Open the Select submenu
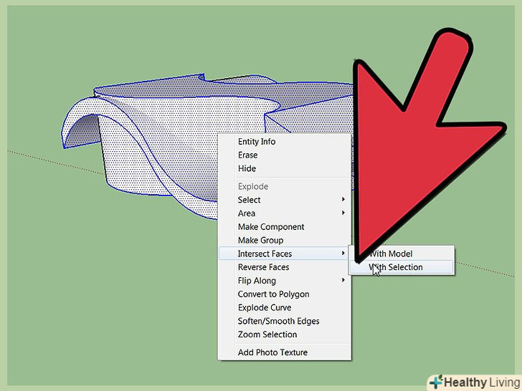Viewport: 522px width, 391px height. [x=284, y=200]
